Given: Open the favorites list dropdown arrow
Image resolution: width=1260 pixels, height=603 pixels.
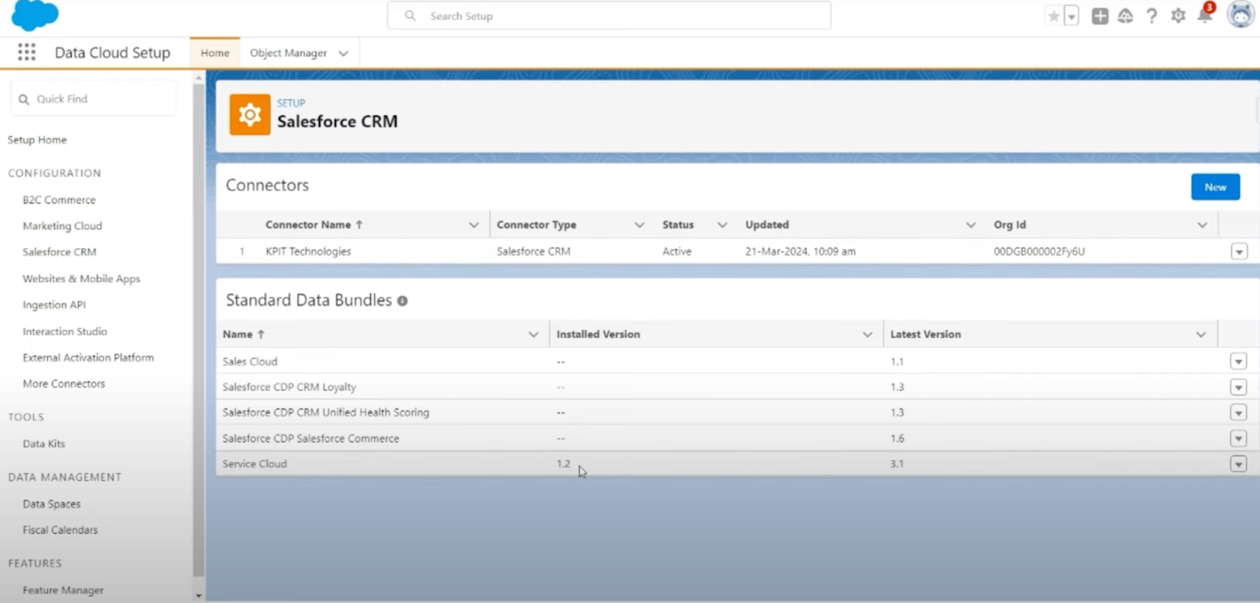Looking at the screenshot, I should (x=1071, y=16).
